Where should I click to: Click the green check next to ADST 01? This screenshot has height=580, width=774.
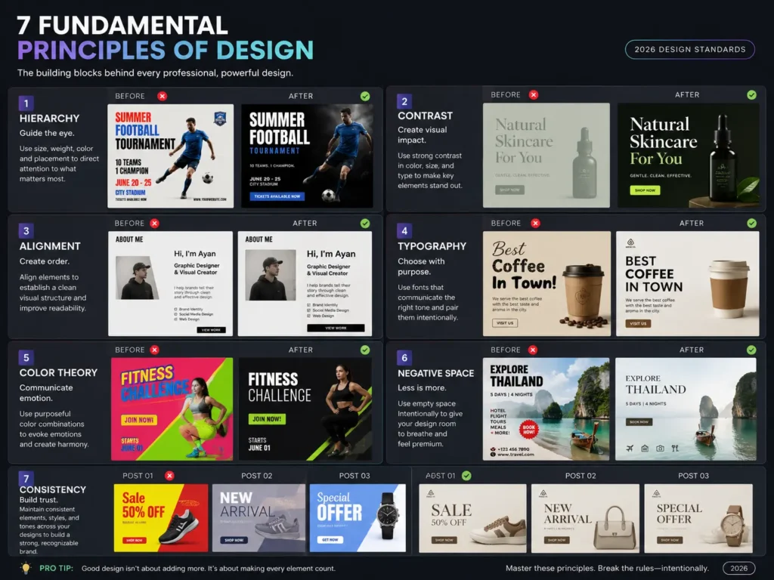coord(466,476)
